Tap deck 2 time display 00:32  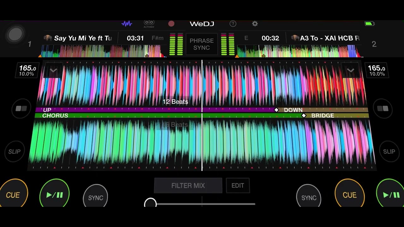coord(270,38)
